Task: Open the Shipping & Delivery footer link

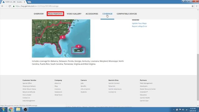Action: pyautogui.click(x=29, y=86)
